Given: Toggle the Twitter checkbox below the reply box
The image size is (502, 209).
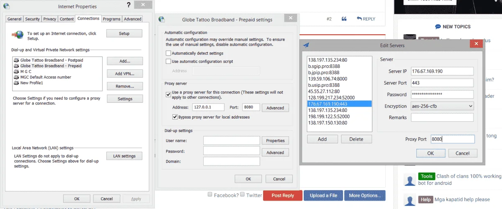Looking at the screenshot, I should click(242, 194).
